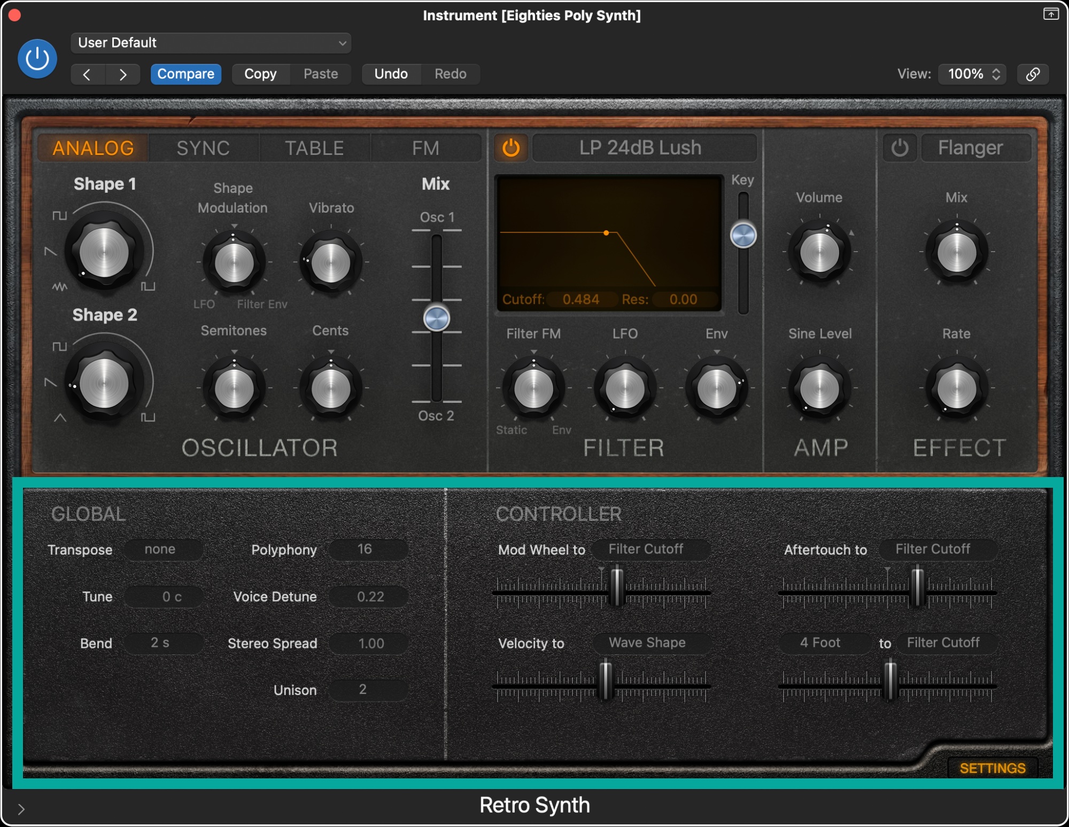
Task: Open the Velocity to Wave Shape menu
Action: [651, 643]
